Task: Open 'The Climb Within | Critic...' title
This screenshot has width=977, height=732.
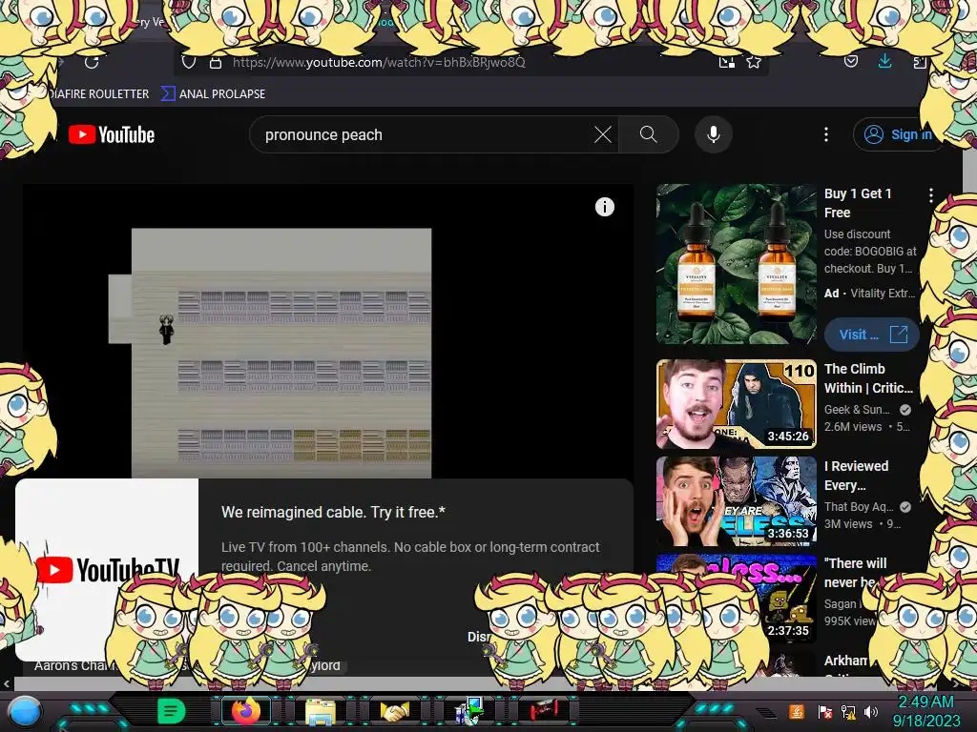Action: click(x=868, y=378)
